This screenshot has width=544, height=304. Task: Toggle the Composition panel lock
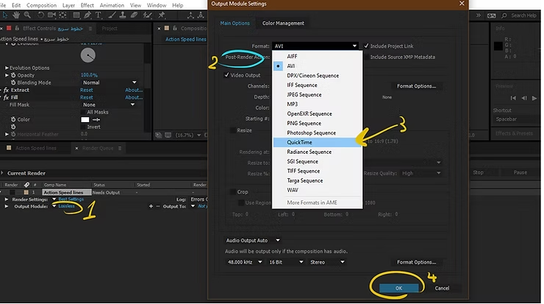[x=175, y=28]
